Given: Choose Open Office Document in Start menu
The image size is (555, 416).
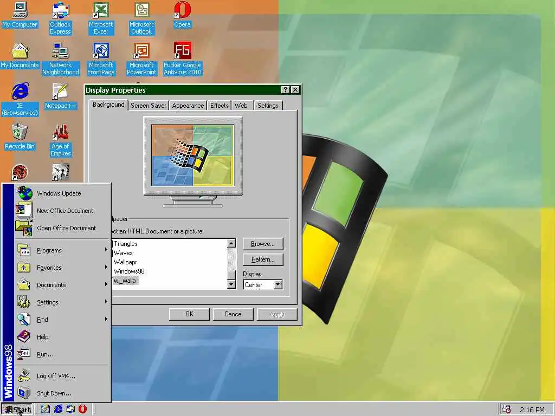Looking at the screenshot, I should 62,228.
